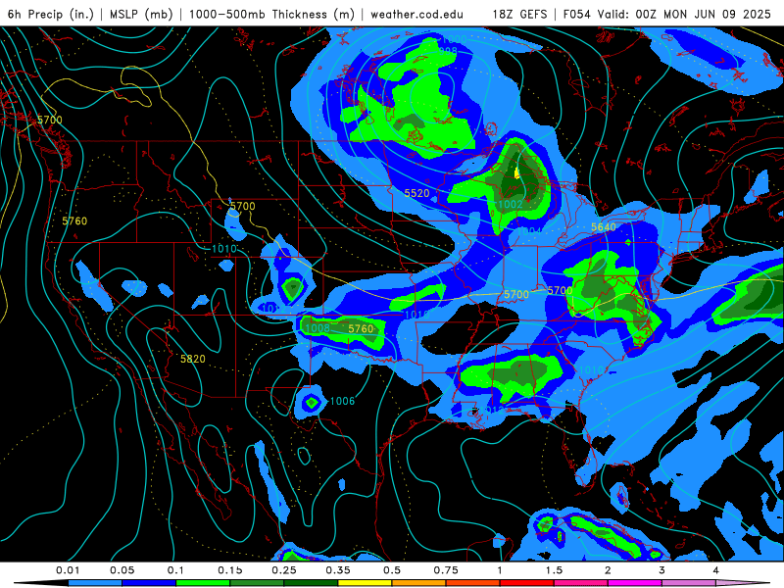Viewport: 784px width, 588px height.
Task: Select the yellow 0.35–0.5 legend swatch
Action: coord(365,583)
